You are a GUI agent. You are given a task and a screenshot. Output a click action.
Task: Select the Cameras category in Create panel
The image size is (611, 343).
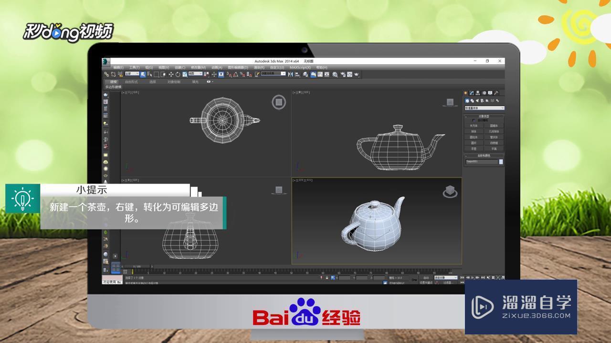click(482, 101)
